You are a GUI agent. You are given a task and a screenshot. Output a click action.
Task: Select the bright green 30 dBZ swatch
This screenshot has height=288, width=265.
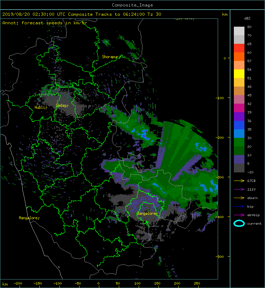coord(239,142)
